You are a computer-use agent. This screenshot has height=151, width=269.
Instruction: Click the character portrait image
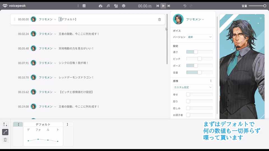[242, 67]
